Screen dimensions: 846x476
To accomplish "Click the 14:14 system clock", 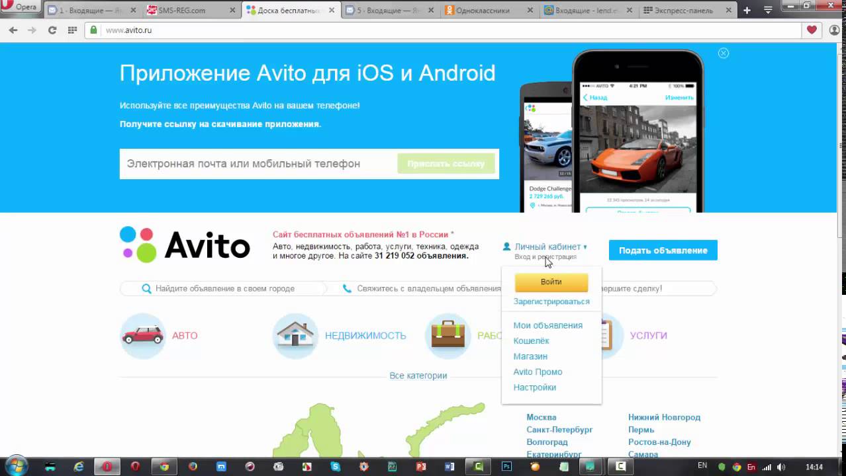I will [x=814, y=467].
